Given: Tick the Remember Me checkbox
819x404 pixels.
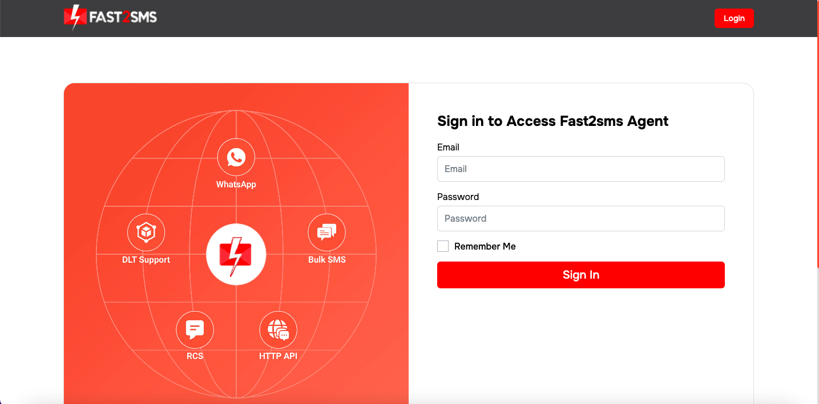Looking at the screenshot, I should (443, 246).
